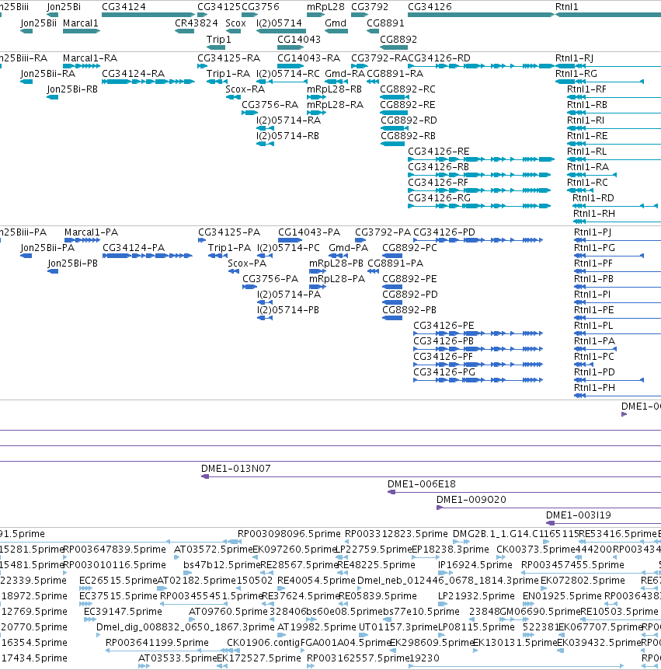This screenshot has height=670, width=661.
Task: Click EST AT03533.5prime
Action: 178,658
